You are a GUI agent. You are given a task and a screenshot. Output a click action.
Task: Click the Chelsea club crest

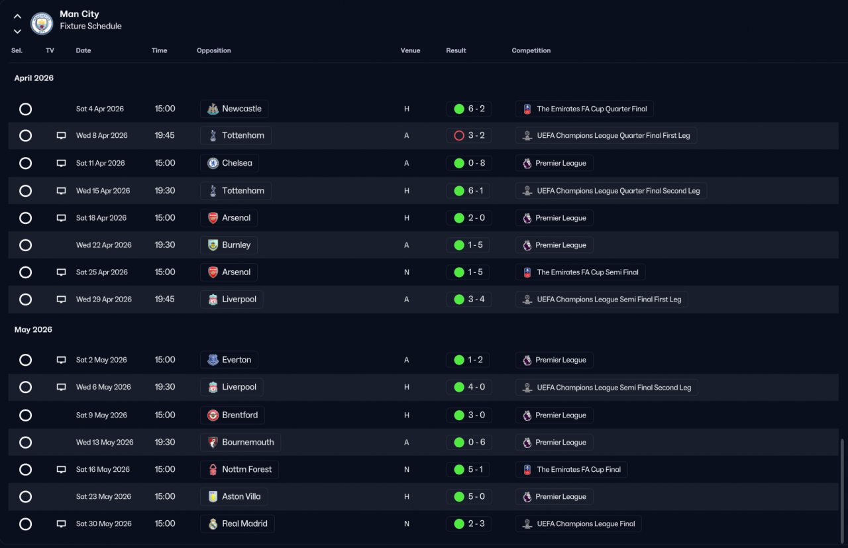click(213, 163)
